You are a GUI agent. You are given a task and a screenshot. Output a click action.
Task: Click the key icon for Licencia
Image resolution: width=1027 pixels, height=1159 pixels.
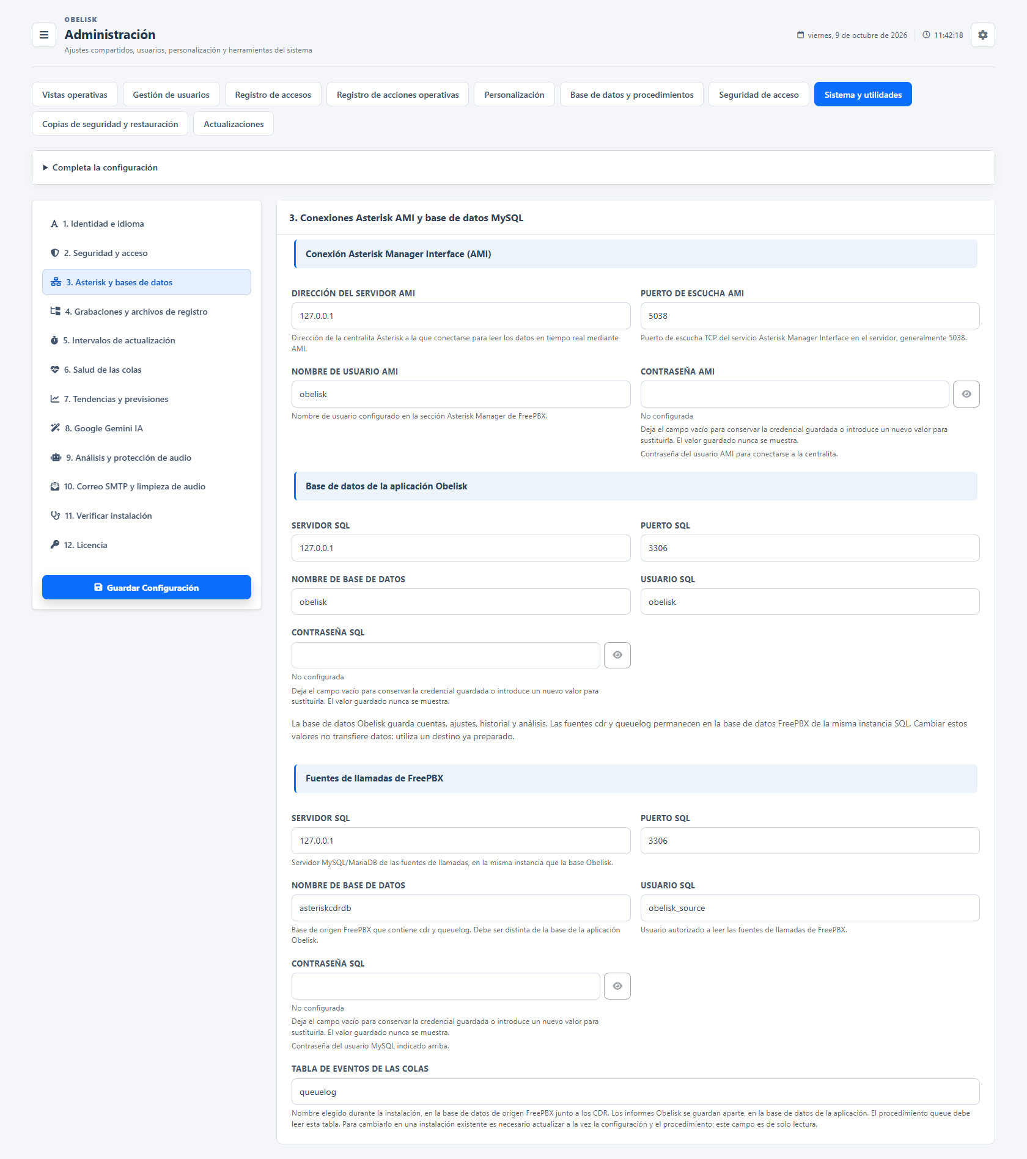(x=55, y=545)
